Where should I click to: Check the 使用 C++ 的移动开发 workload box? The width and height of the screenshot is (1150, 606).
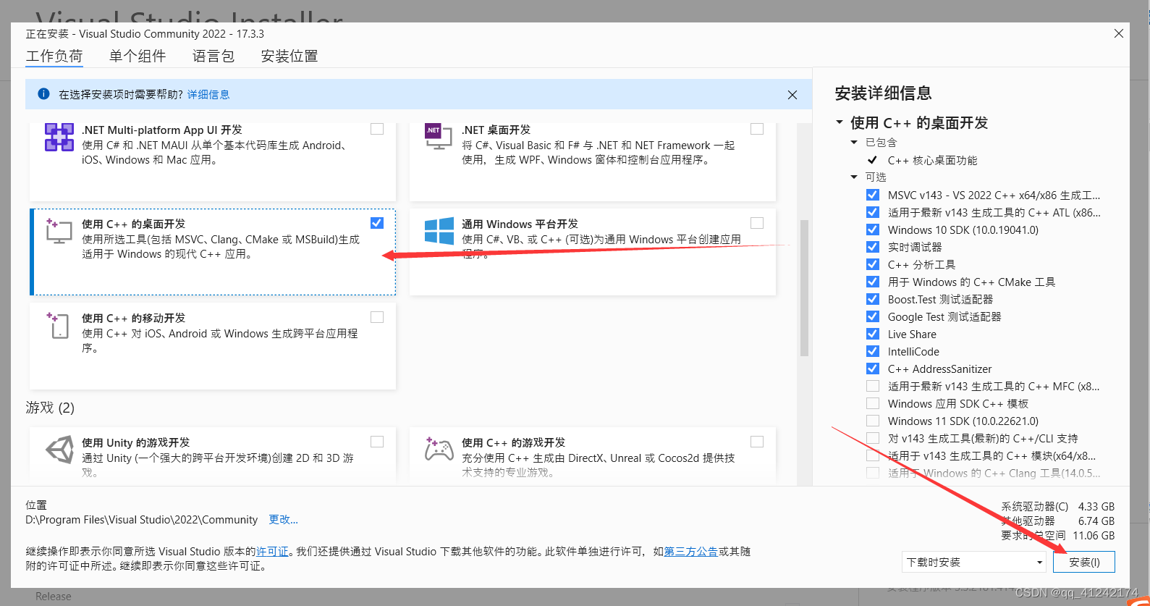pos(377,317)
